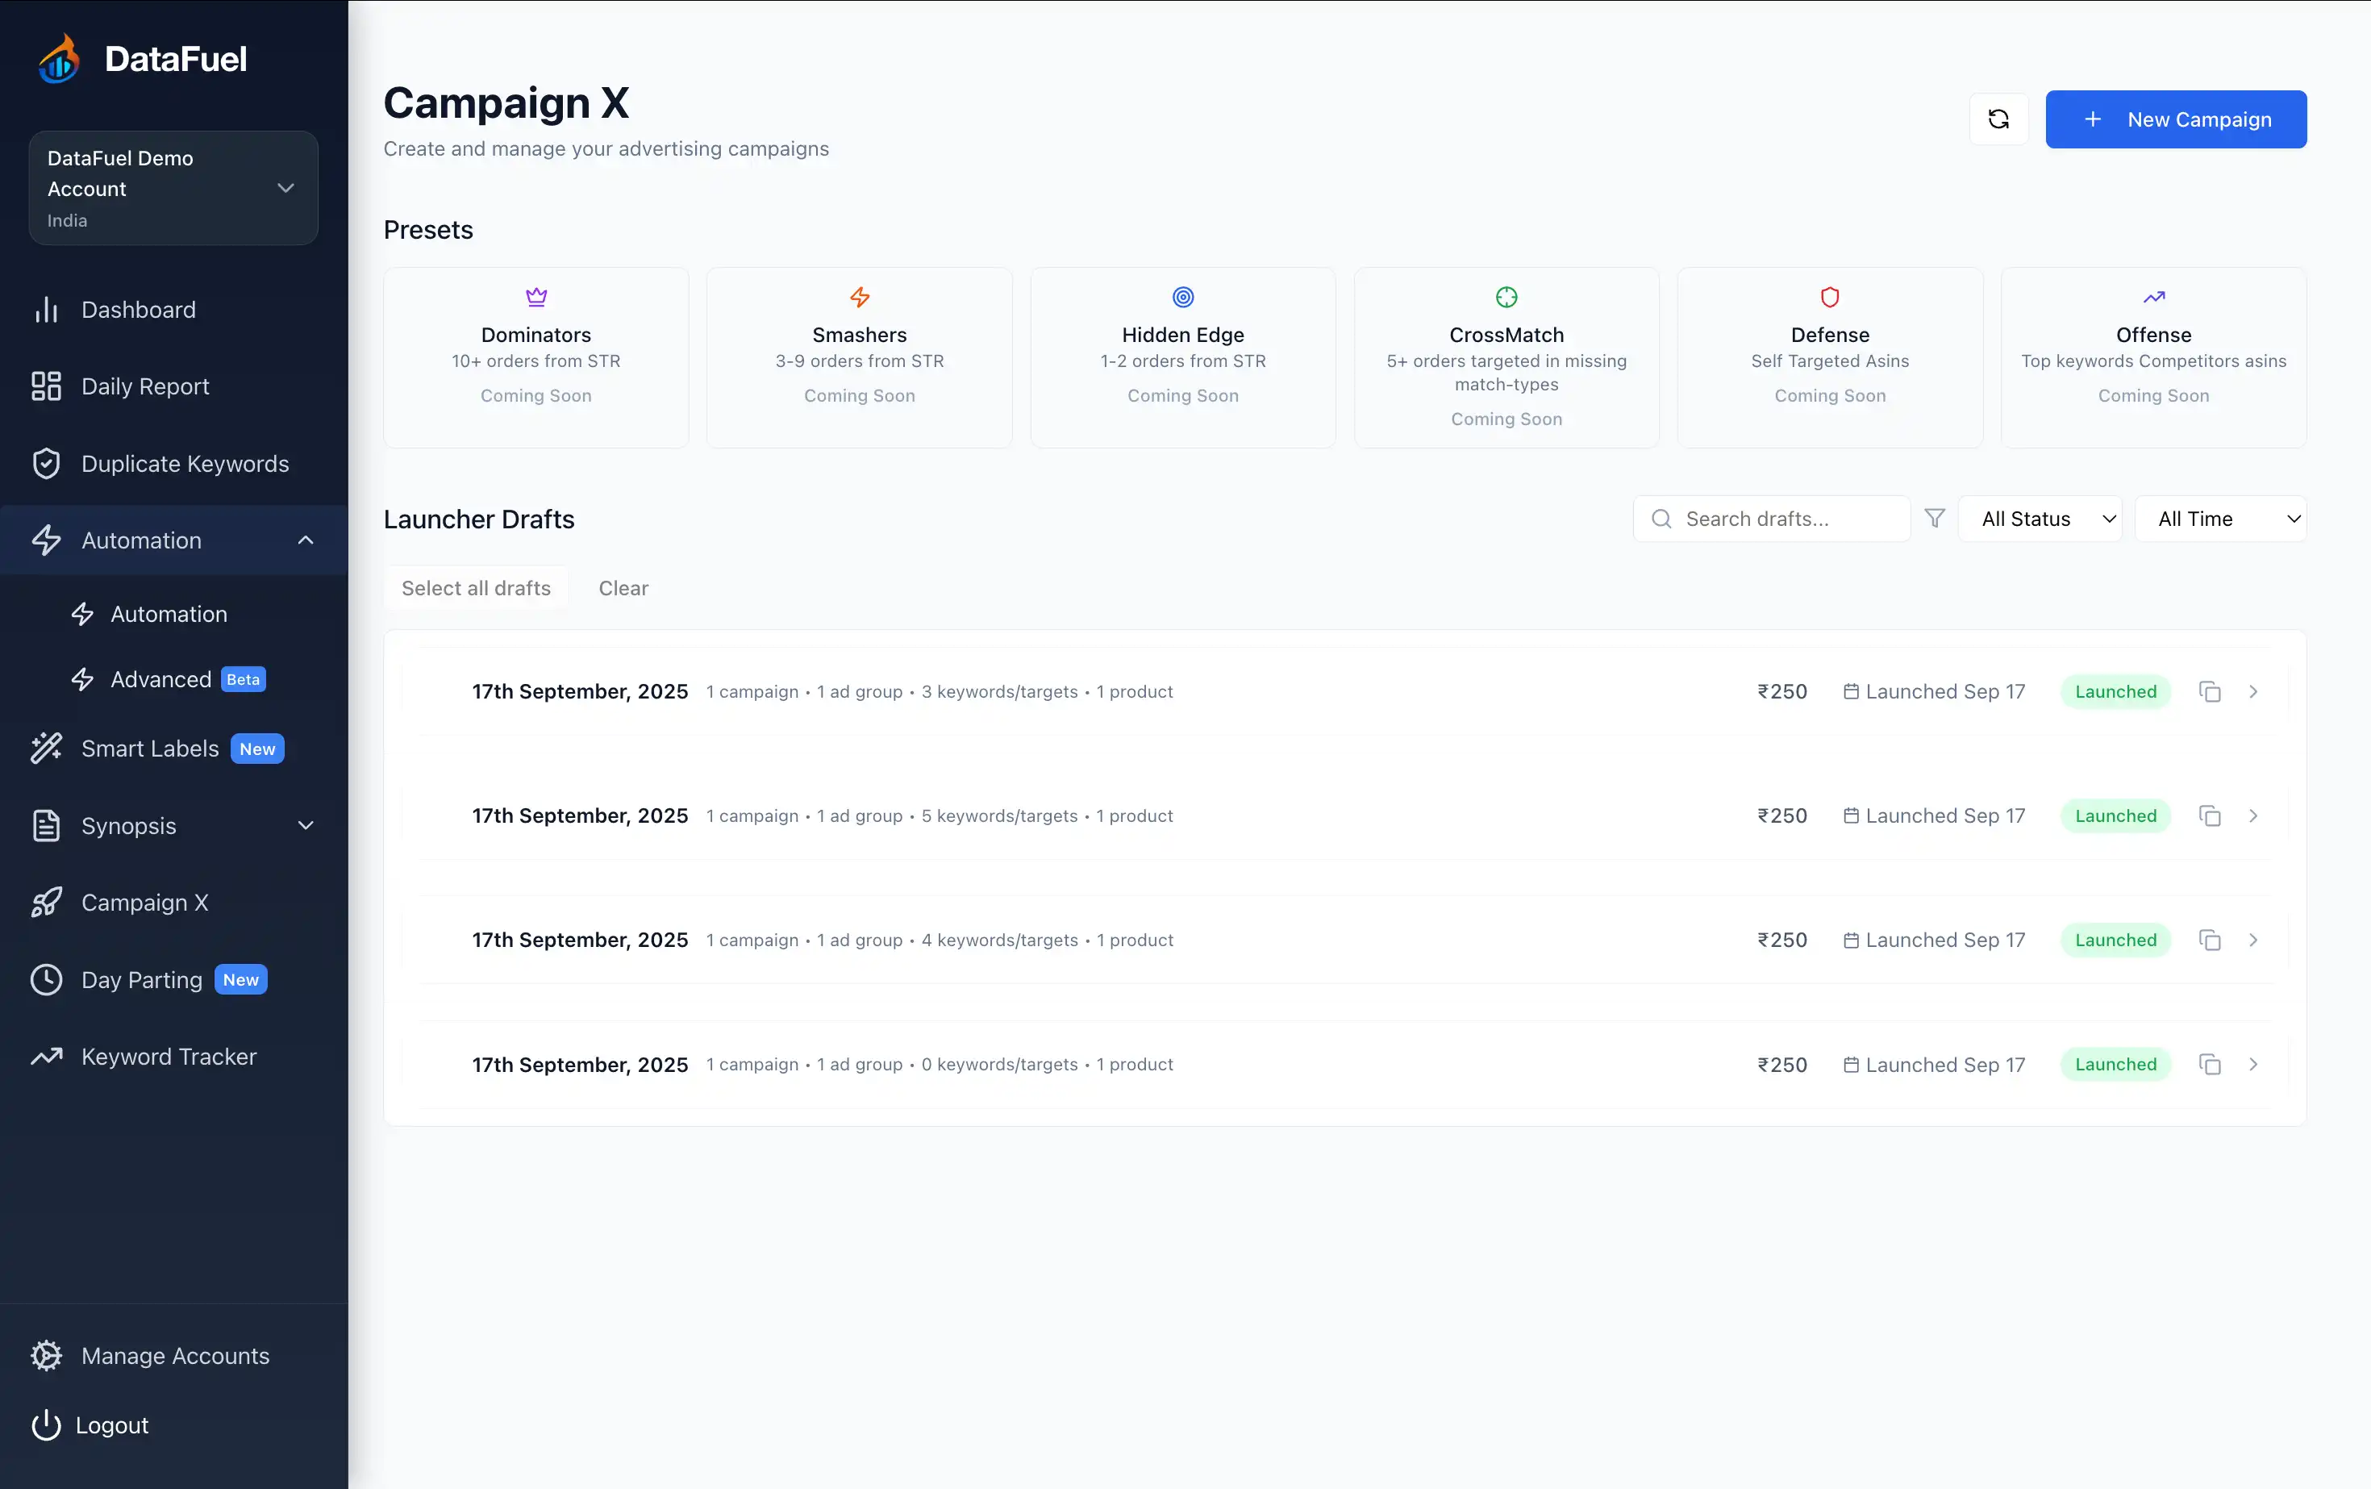Open the All Time dropdown
This screenshot has height=1489, width=2371.
2221,517
